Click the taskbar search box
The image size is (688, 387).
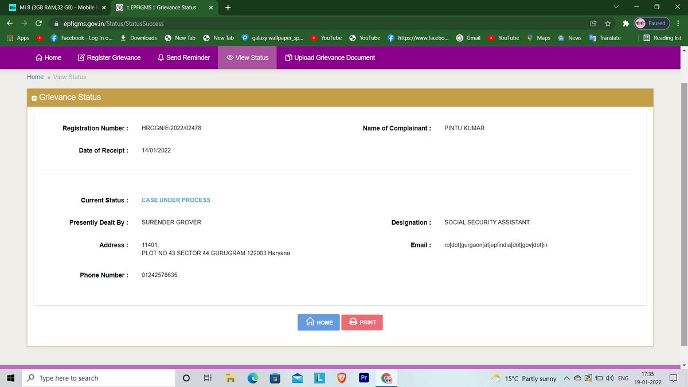[x=97, y=378]
